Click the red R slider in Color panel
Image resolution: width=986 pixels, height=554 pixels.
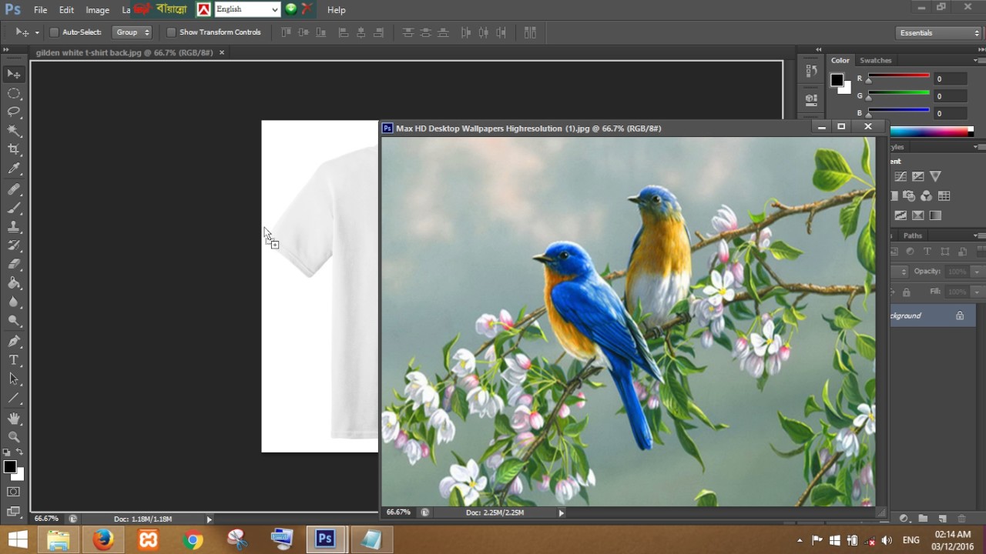tap(898, 75)
